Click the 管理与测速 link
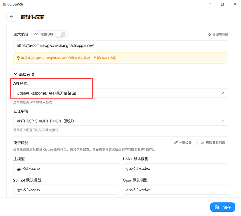241x216 pixels. [218, 34]
